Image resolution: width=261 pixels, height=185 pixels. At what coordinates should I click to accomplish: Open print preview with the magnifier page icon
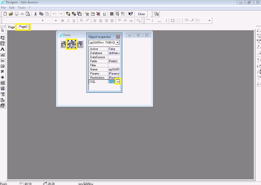28,14
